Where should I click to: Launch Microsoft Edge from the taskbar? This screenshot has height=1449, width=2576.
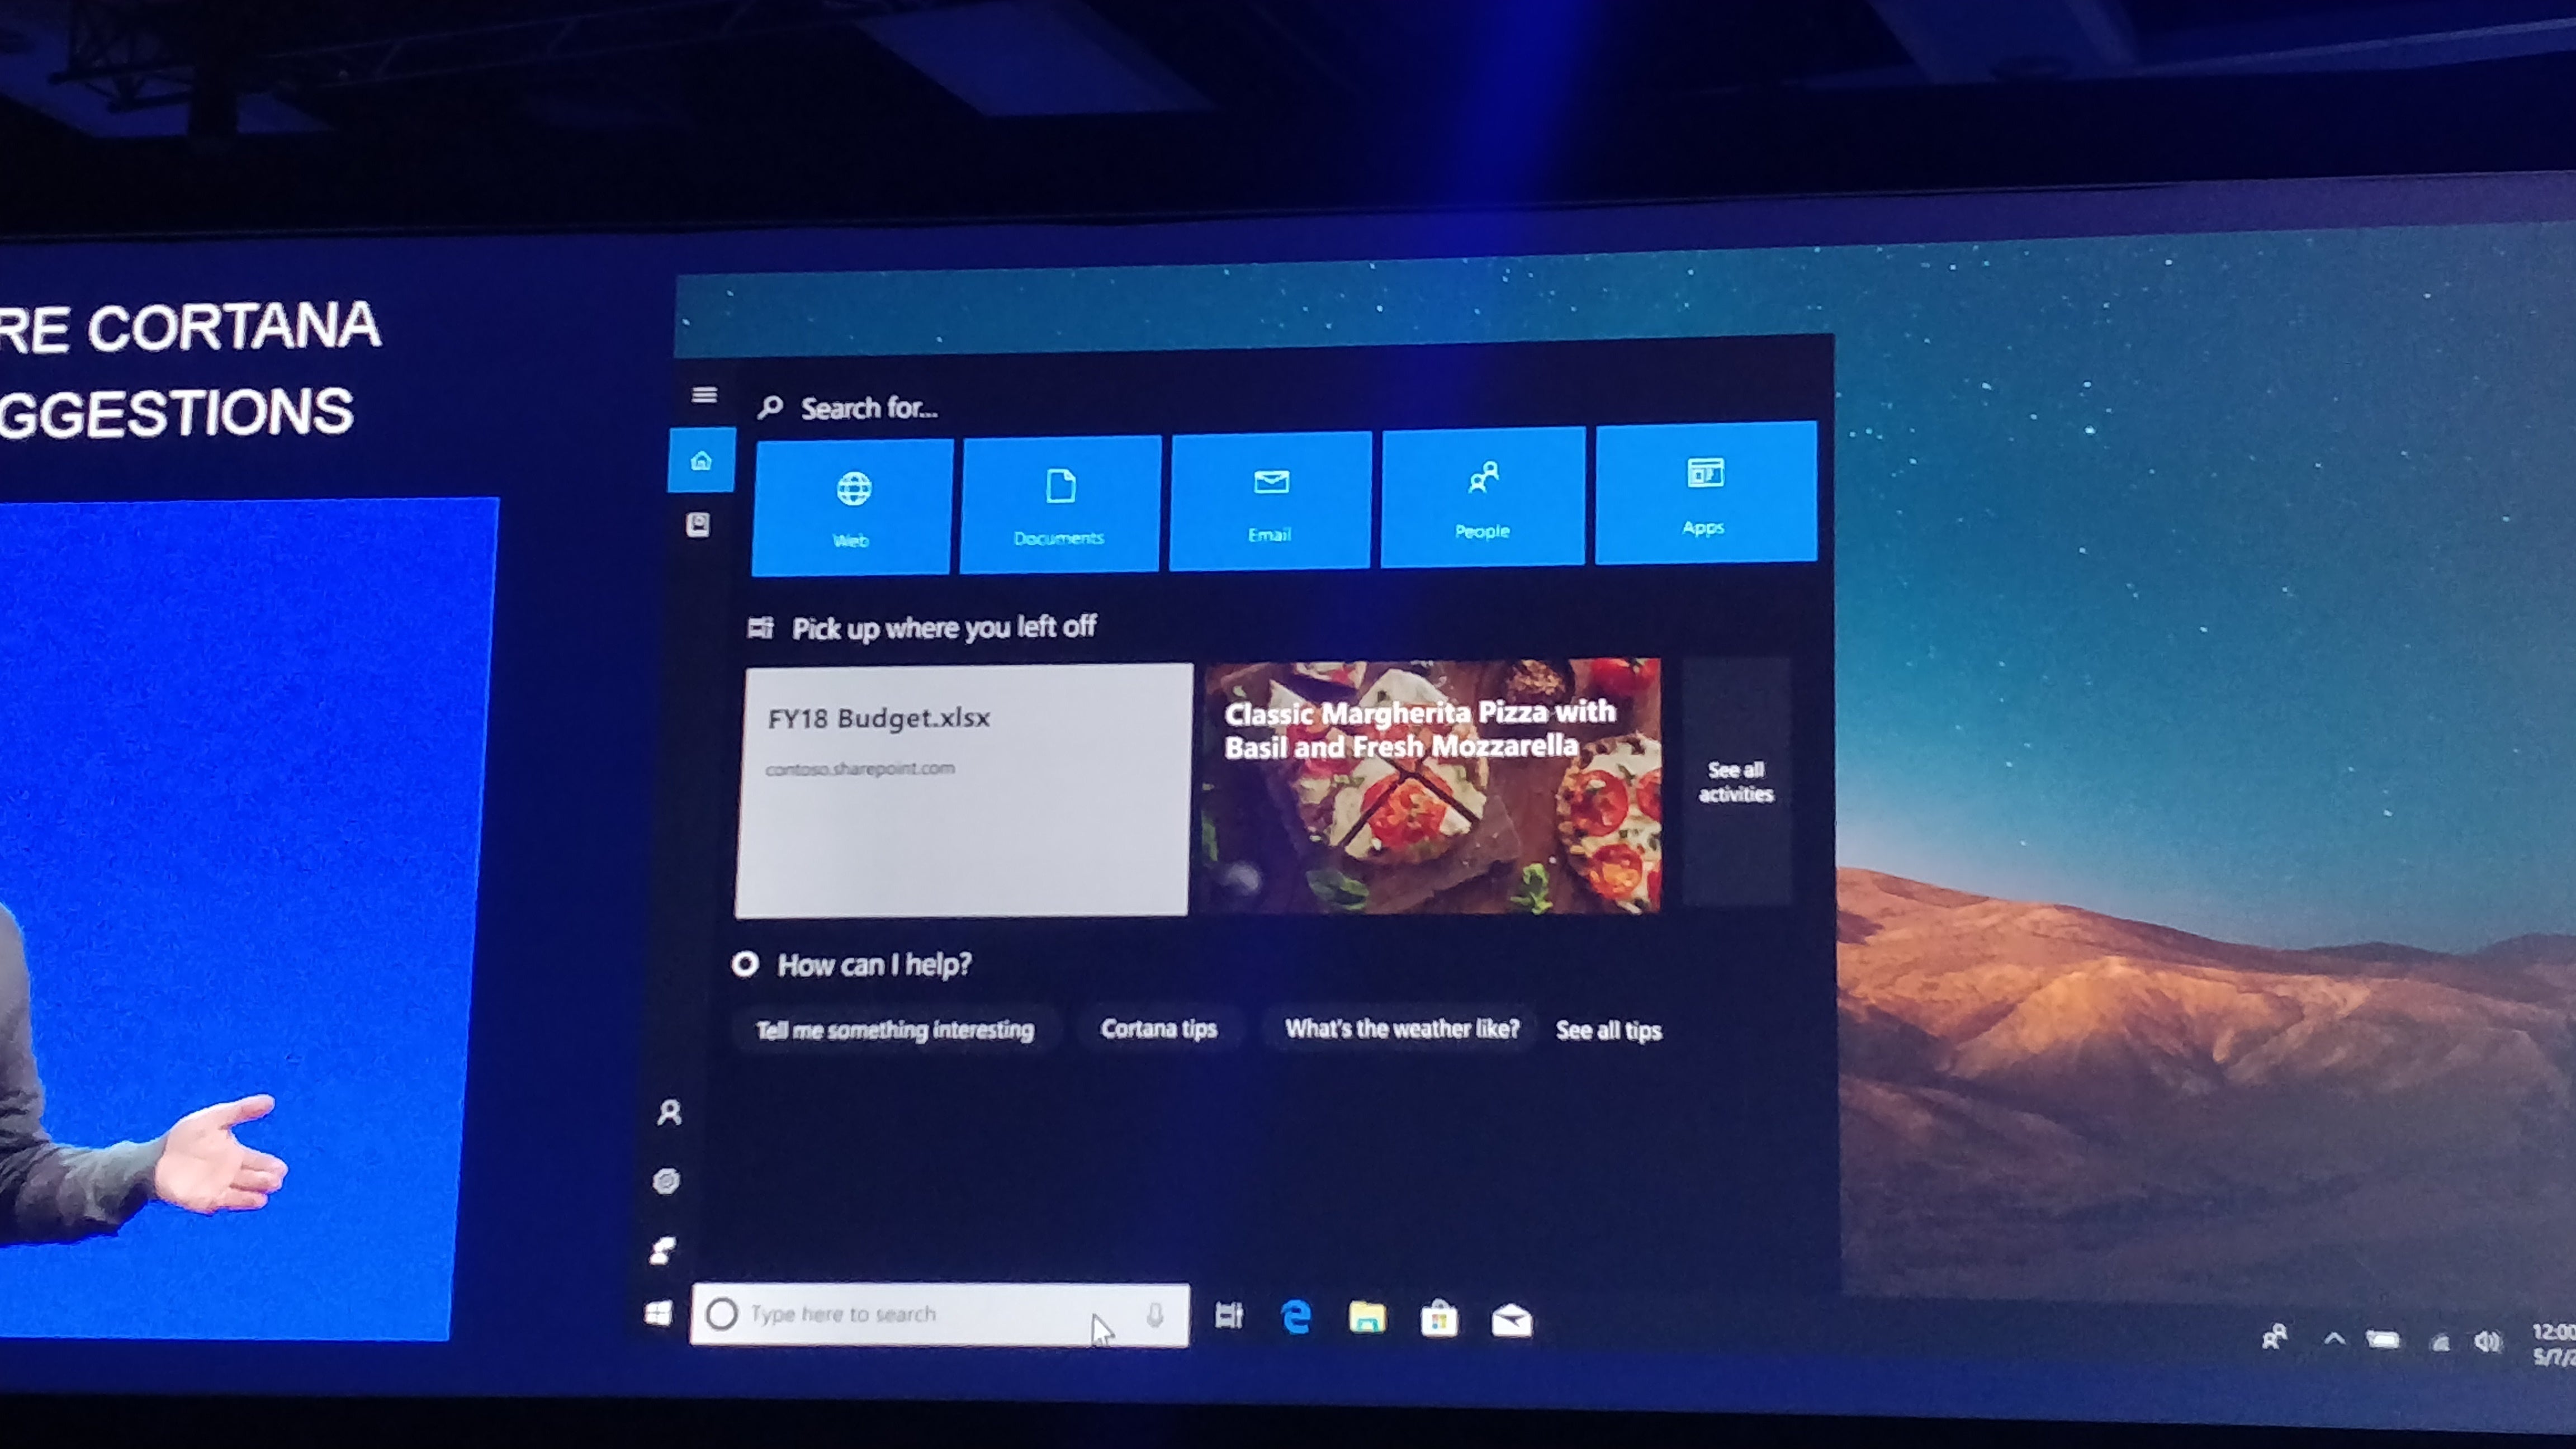pos(1296,1317)
